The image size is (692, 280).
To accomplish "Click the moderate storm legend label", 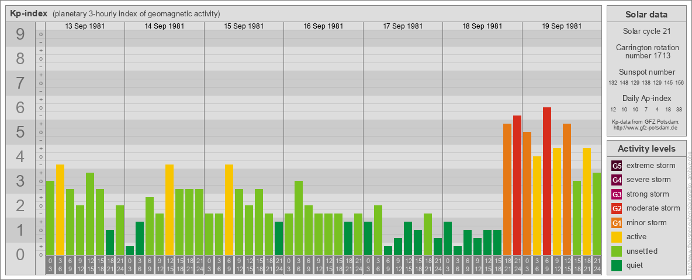I will pos(653,208).
